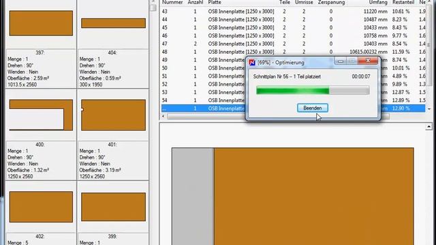The width and height of the screenshot is (436, 245).
Task: Click the 10615.00232 mm Umfang value
Action: [x=369, y=52]
